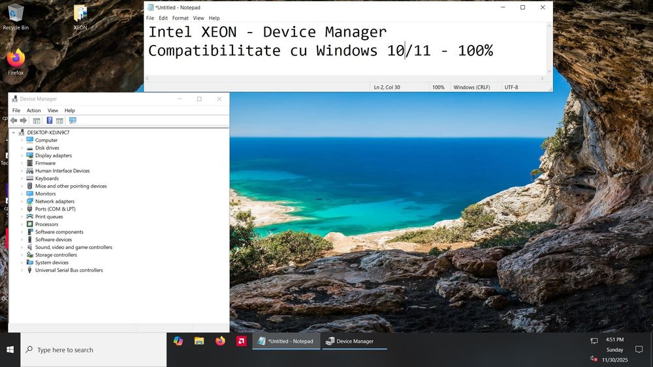Click the Ports (COM & LPT) plug icon
This screenshot has width=653, height=367.
coord(29,209)
